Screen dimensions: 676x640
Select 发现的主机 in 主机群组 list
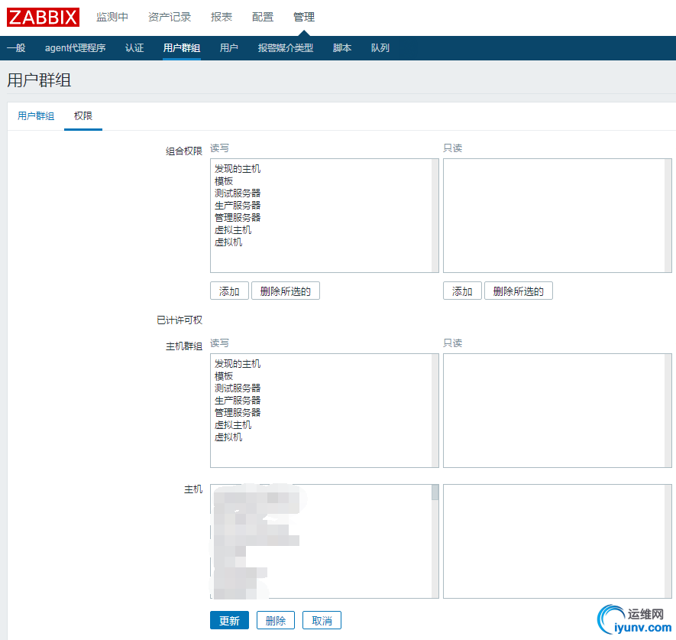click(x=238, y=364)
